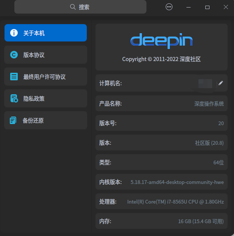234x236 pixels.
Task: Go to the 隐私政策 page
Action: pos(46,98)
